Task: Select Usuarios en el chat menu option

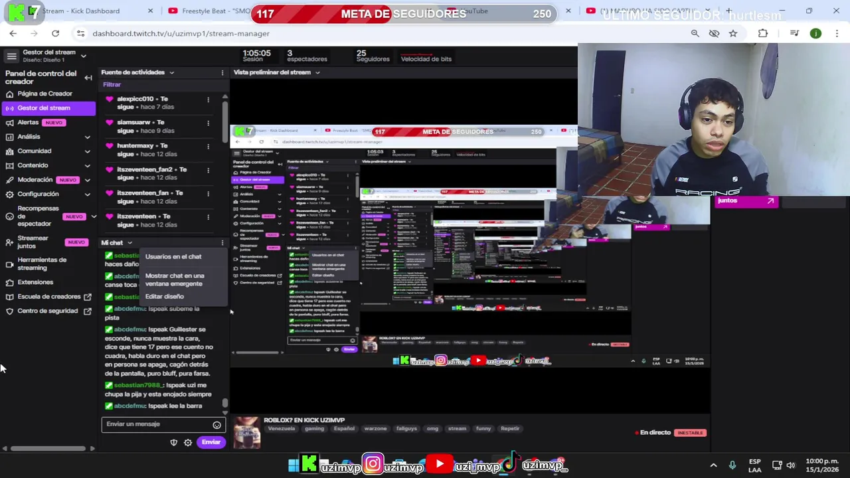Action: click(x=173, y=256)
